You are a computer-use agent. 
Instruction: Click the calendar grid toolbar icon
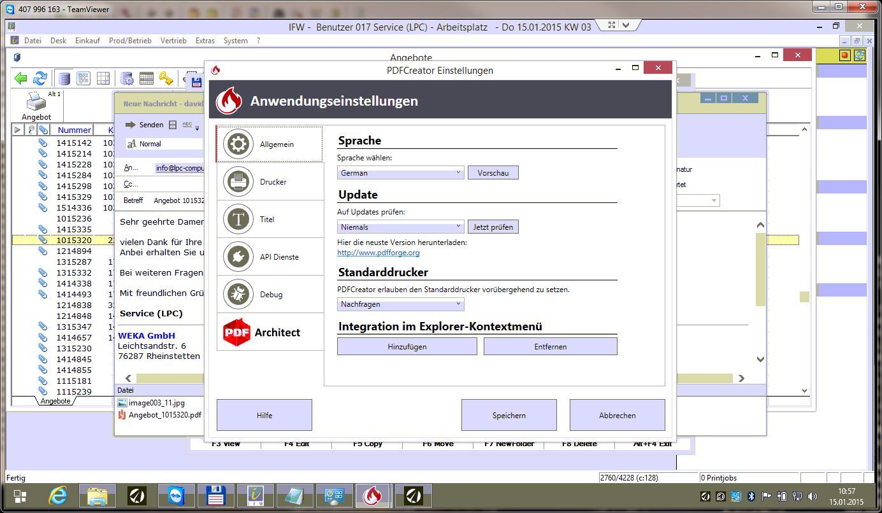click(147, 78)
